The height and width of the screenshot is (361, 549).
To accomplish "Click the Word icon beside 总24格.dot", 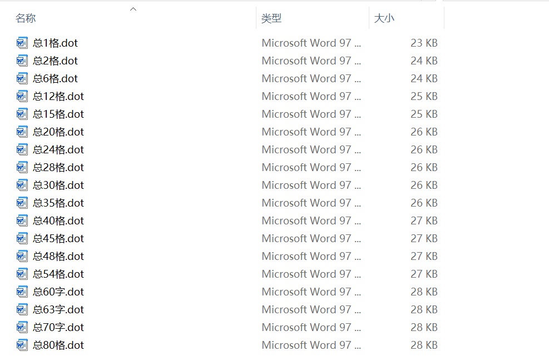I will 22,150.
